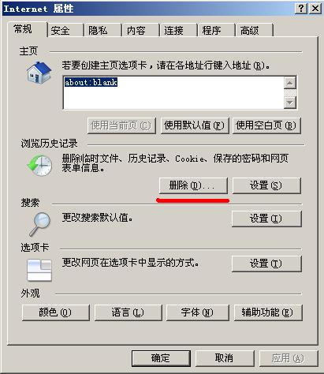This screenshot has height=374, width=324.
Task: Click the 辅助功能 button
Action: pos(268,312)
